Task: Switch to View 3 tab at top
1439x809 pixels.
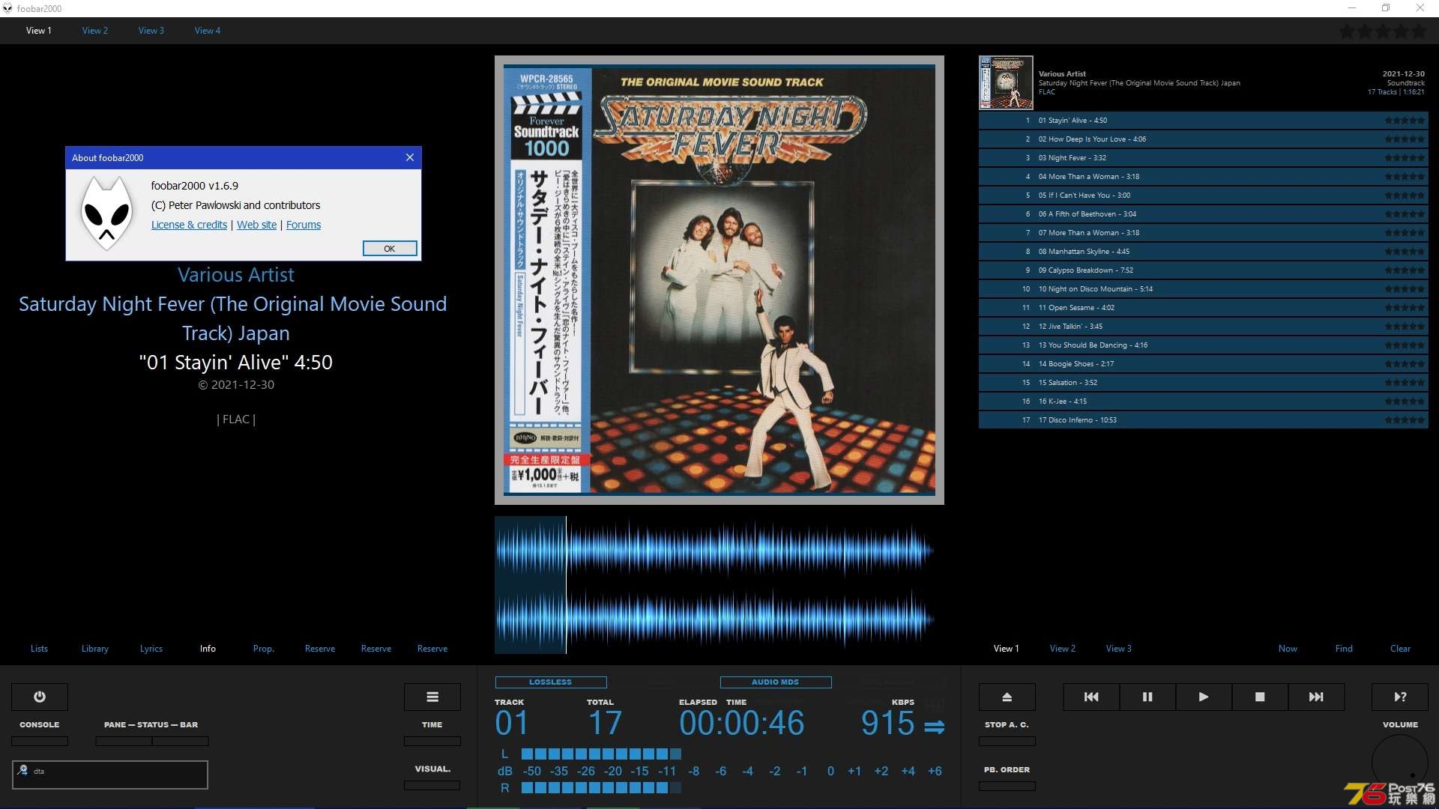Action: click(x=151, y=31)
